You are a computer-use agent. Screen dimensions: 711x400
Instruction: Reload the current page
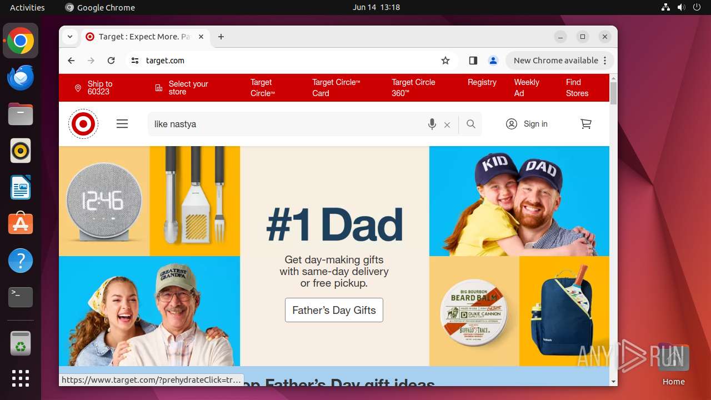(x=111, y=61)
